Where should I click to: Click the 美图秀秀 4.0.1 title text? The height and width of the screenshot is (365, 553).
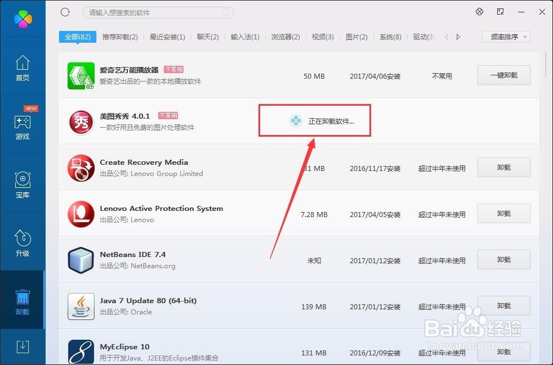point(125,116)
